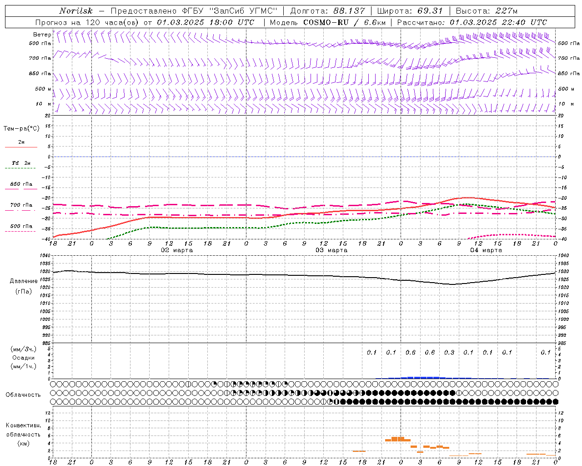Select the 'Долгота: 88.137' header value

click(327, 11)
